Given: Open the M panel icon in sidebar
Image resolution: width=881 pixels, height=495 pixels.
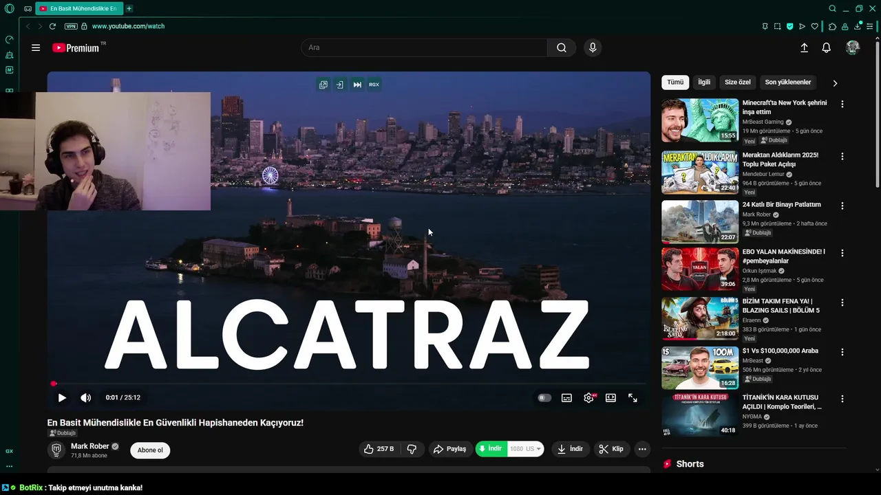Looking at the screenshot, I should tap(10, 70).
